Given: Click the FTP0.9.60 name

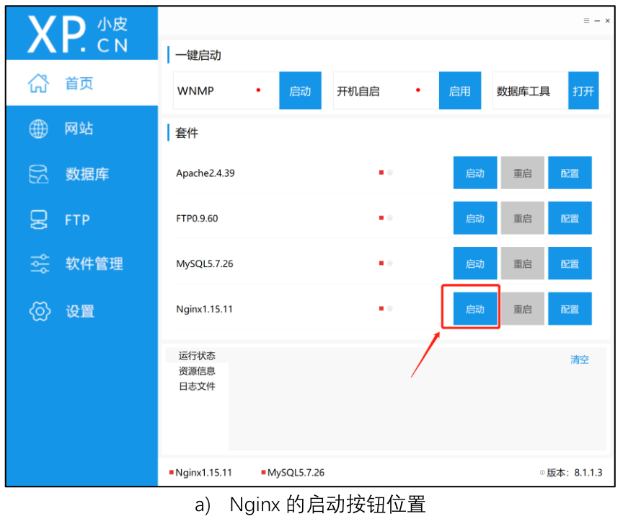Looking at the screenshot, I should click(x=197, y=218).
